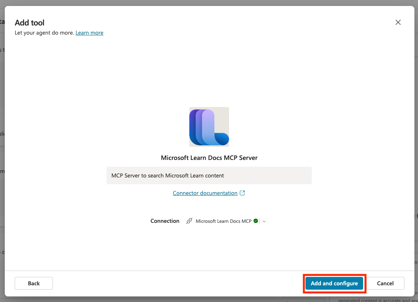Select the MCP server description text box
The height and width of the screenshot is (302, 418).
click(209, 175)
